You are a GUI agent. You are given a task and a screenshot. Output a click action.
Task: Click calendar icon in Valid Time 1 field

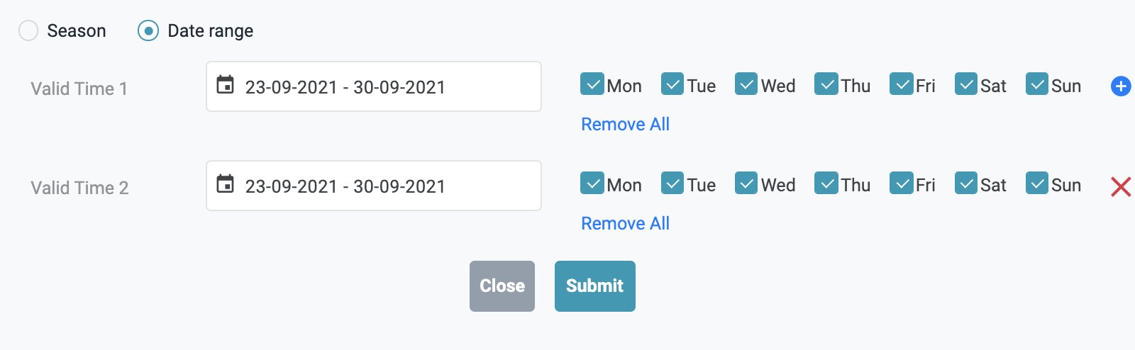click(x=225, y=85)
